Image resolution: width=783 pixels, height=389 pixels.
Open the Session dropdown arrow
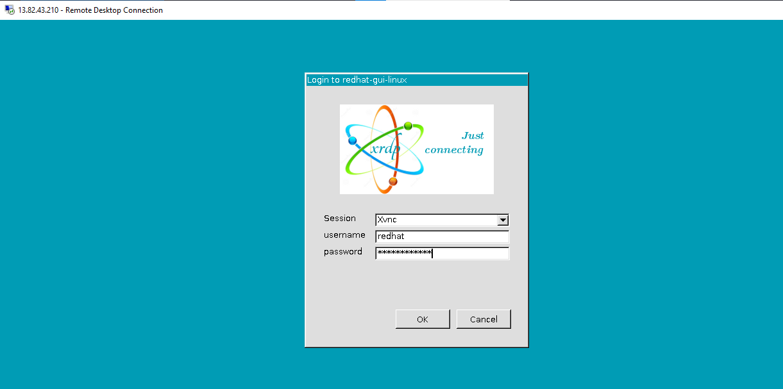(503, 220)
